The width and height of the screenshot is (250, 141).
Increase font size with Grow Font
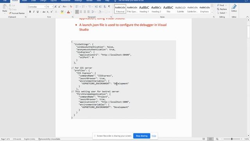point(55,7)
